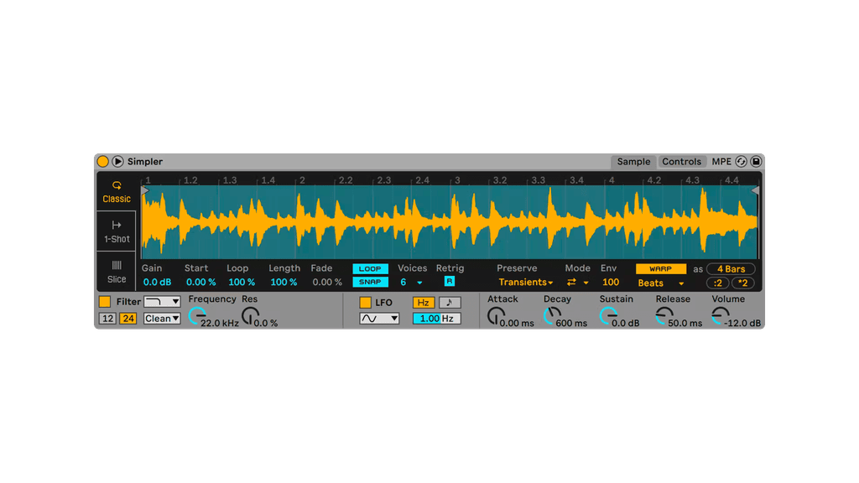Open the Sample tab
This screenshot has width=859, height=483.
(x=633, y=161)
